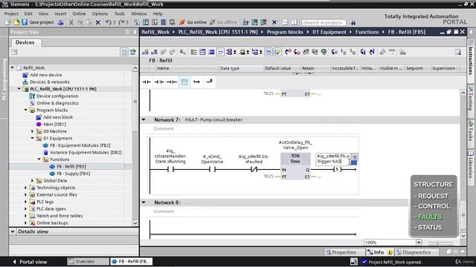
Task: Insert an empty box instruction
Action: [184, 82]
